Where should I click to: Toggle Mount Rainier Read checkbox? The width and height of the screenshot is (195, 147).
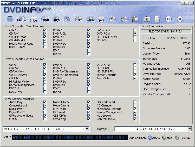pos(45,44)
